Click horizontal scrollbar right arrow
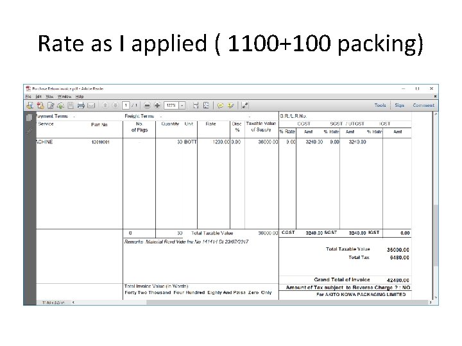 click(431, 302)
